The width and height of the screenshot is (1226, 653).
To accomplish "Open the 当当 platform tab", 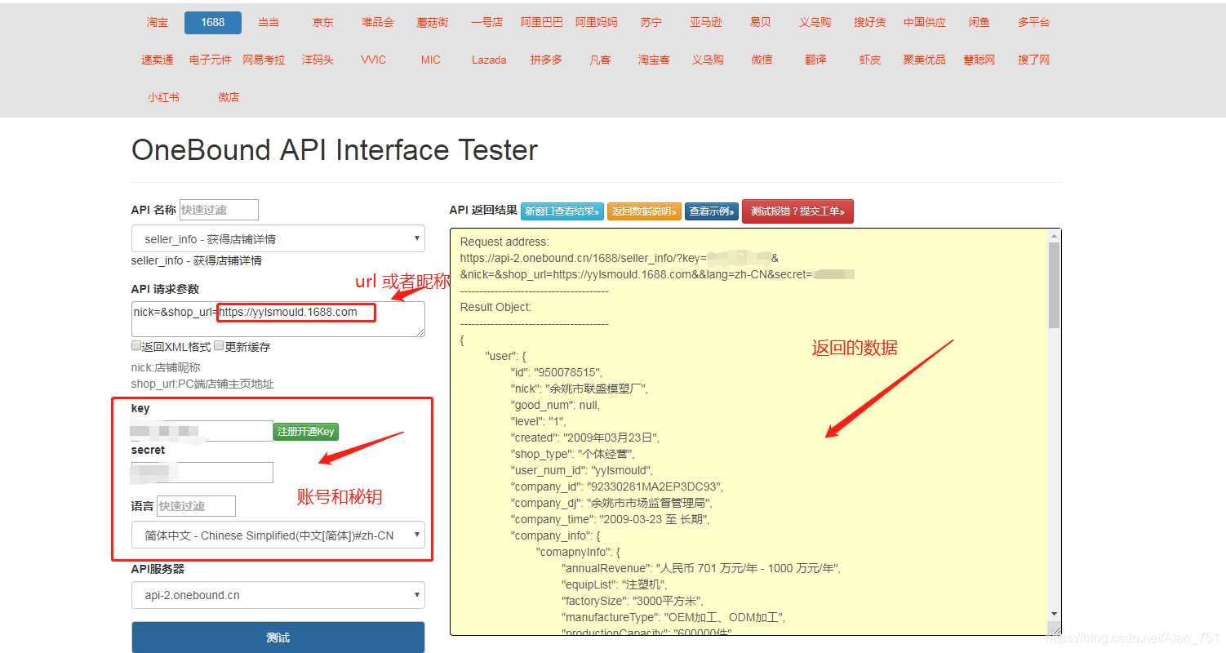I will [269, 23].
